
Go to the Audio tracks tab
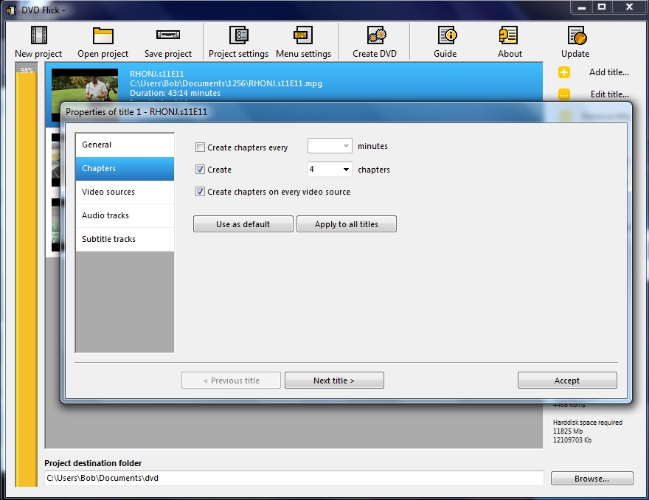coord(125,215)
